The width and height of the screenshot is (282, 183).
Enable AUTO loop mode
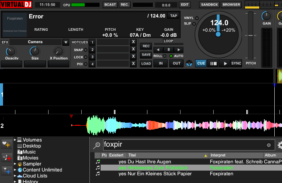coord(171,56)
